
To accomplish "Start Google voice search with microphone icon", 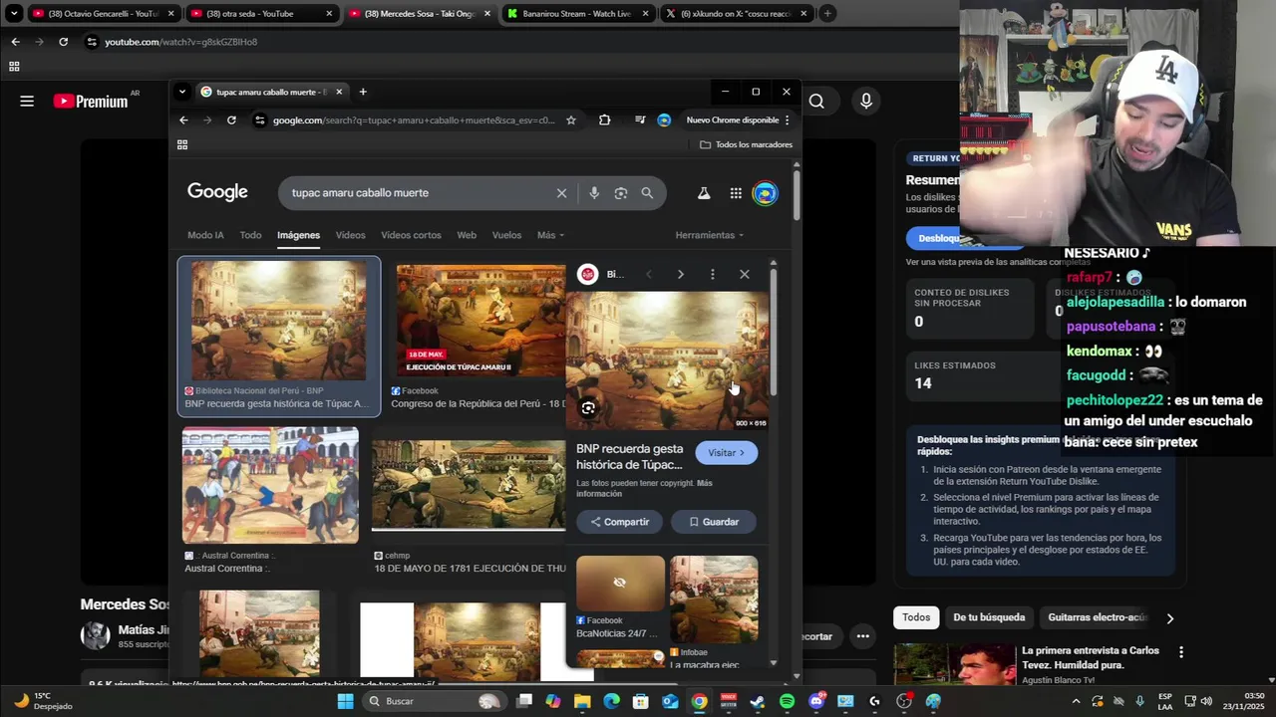I will click(x=594, y=193).
